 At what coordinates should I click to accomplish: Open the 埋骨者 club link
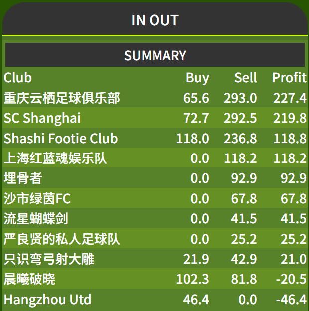pyautogui.click(x=23, y=178)
